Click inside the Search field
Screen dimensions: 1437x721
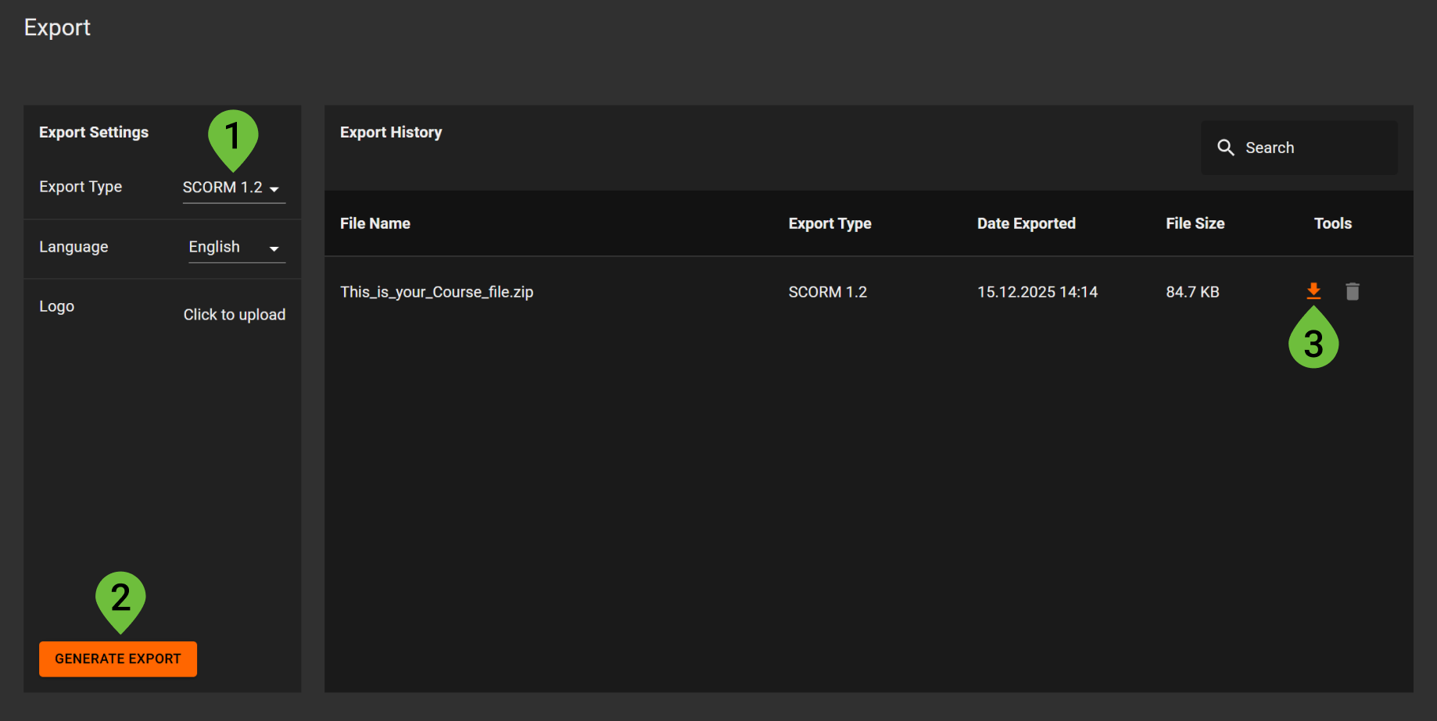pos(1298,147)
